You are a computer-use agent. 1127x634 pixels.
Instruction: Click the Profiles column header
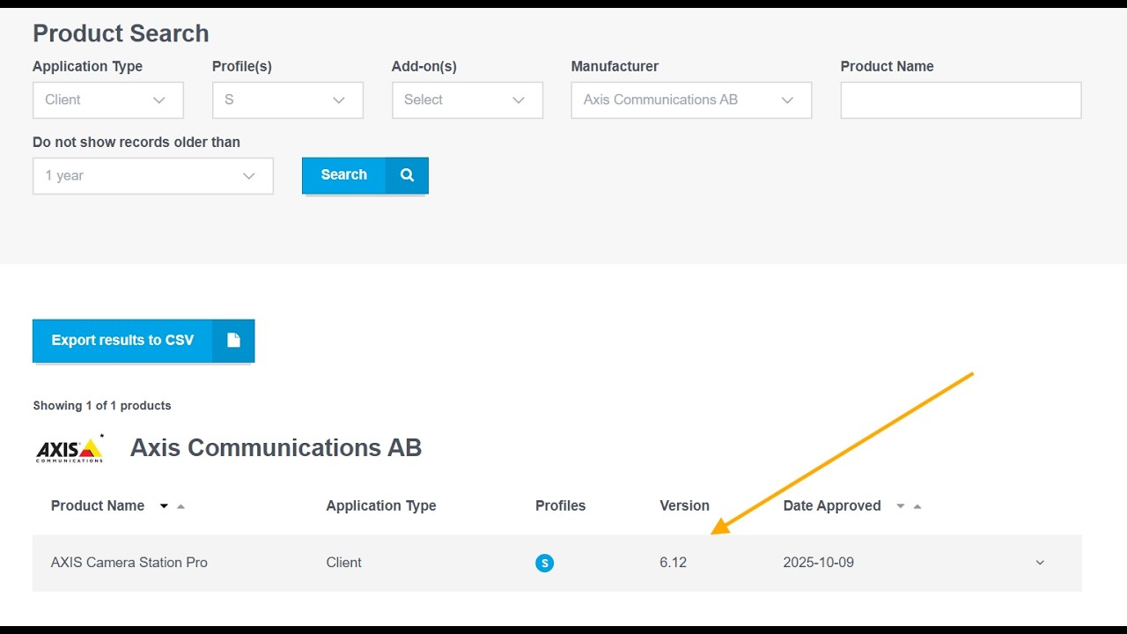pos(561,505)
